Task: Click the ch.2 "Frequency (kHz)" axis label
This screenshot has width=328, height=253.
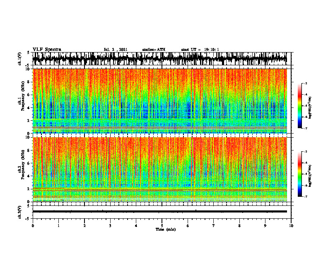Action: [23, 165]
